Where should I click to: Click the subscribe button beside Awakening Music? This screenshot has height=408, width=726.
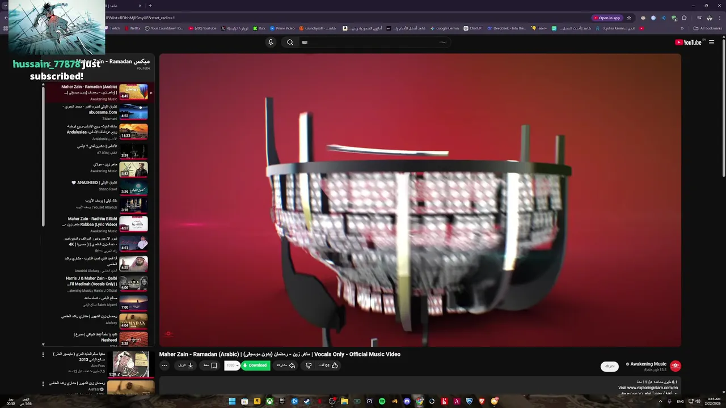609,367
